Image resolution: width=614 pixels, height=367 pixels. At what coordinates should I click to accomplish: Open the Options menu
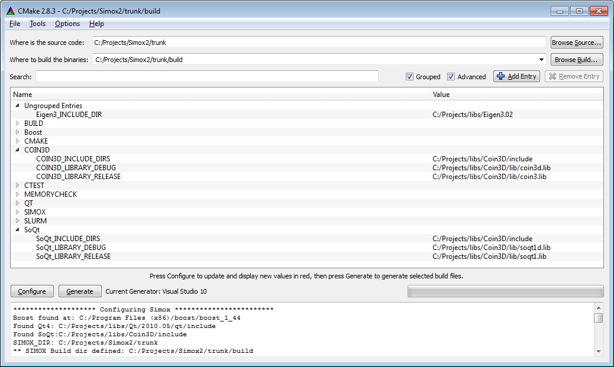(67, 24)
